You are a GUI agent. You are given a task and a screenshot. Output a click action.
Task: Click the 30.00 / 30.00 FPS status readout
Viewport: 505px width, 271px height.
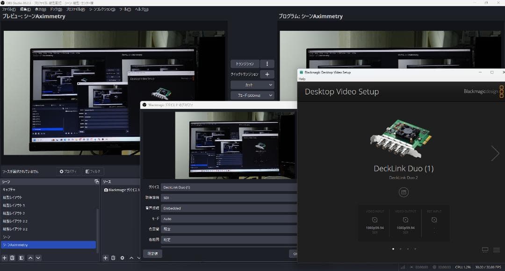(488, 267)
